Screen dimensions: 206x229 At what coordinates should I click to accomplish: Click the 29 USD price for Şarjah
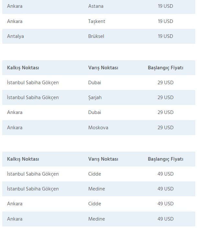(x=166, y=97)
